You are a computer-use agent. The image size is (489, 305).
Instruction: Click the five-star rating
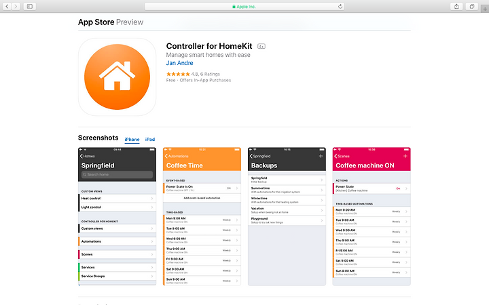(x=178, y=74)
